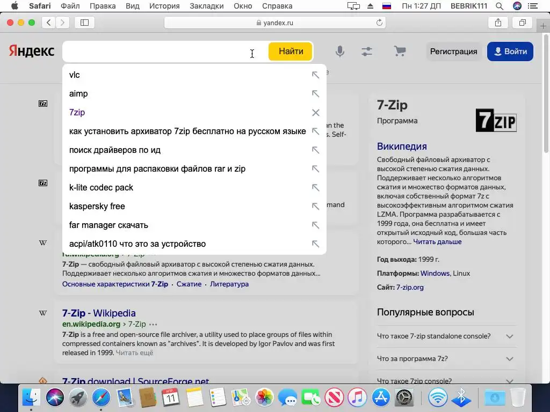550x412 pixels.
Task: Open the Окно menu
Action: 243,6
